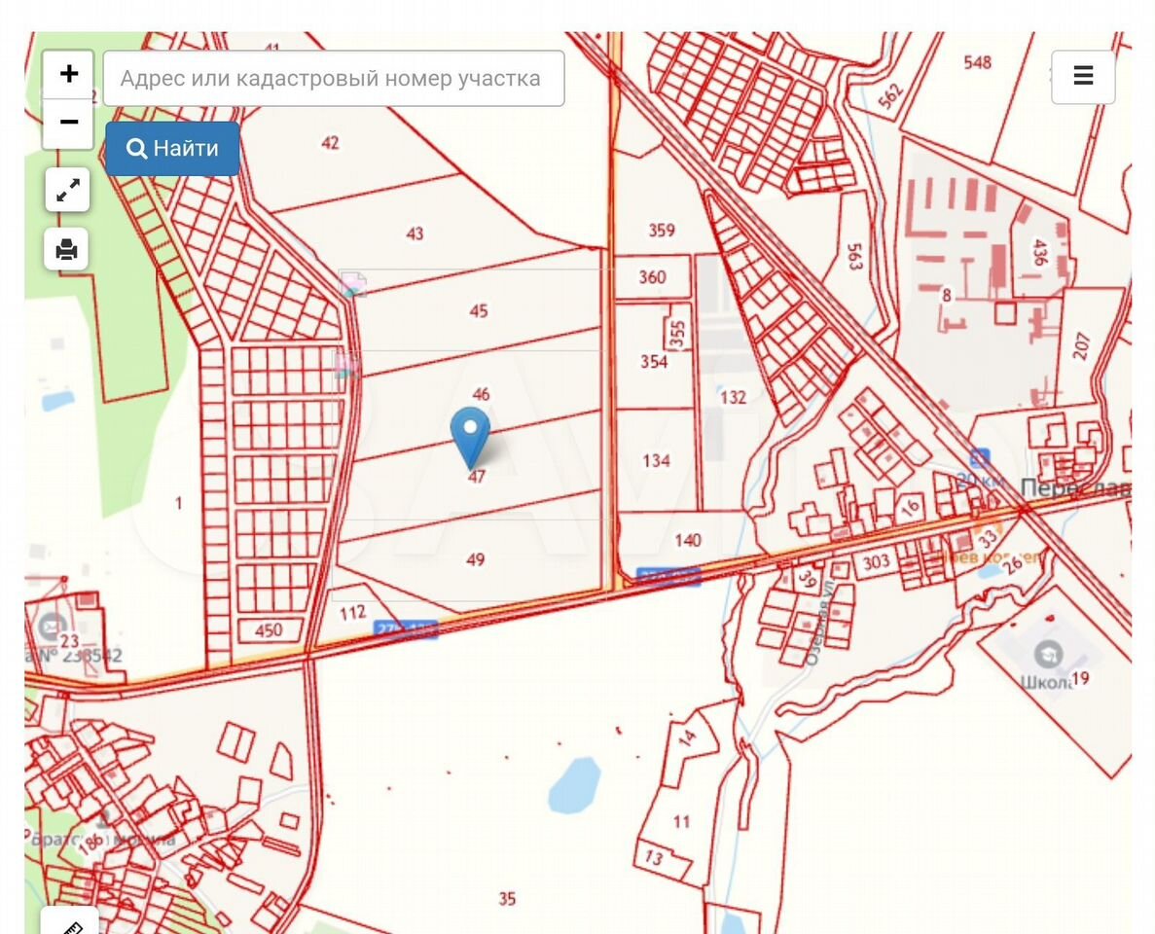
Task: Click on parcel 49 on the map
Action: [x=475, y=559]
